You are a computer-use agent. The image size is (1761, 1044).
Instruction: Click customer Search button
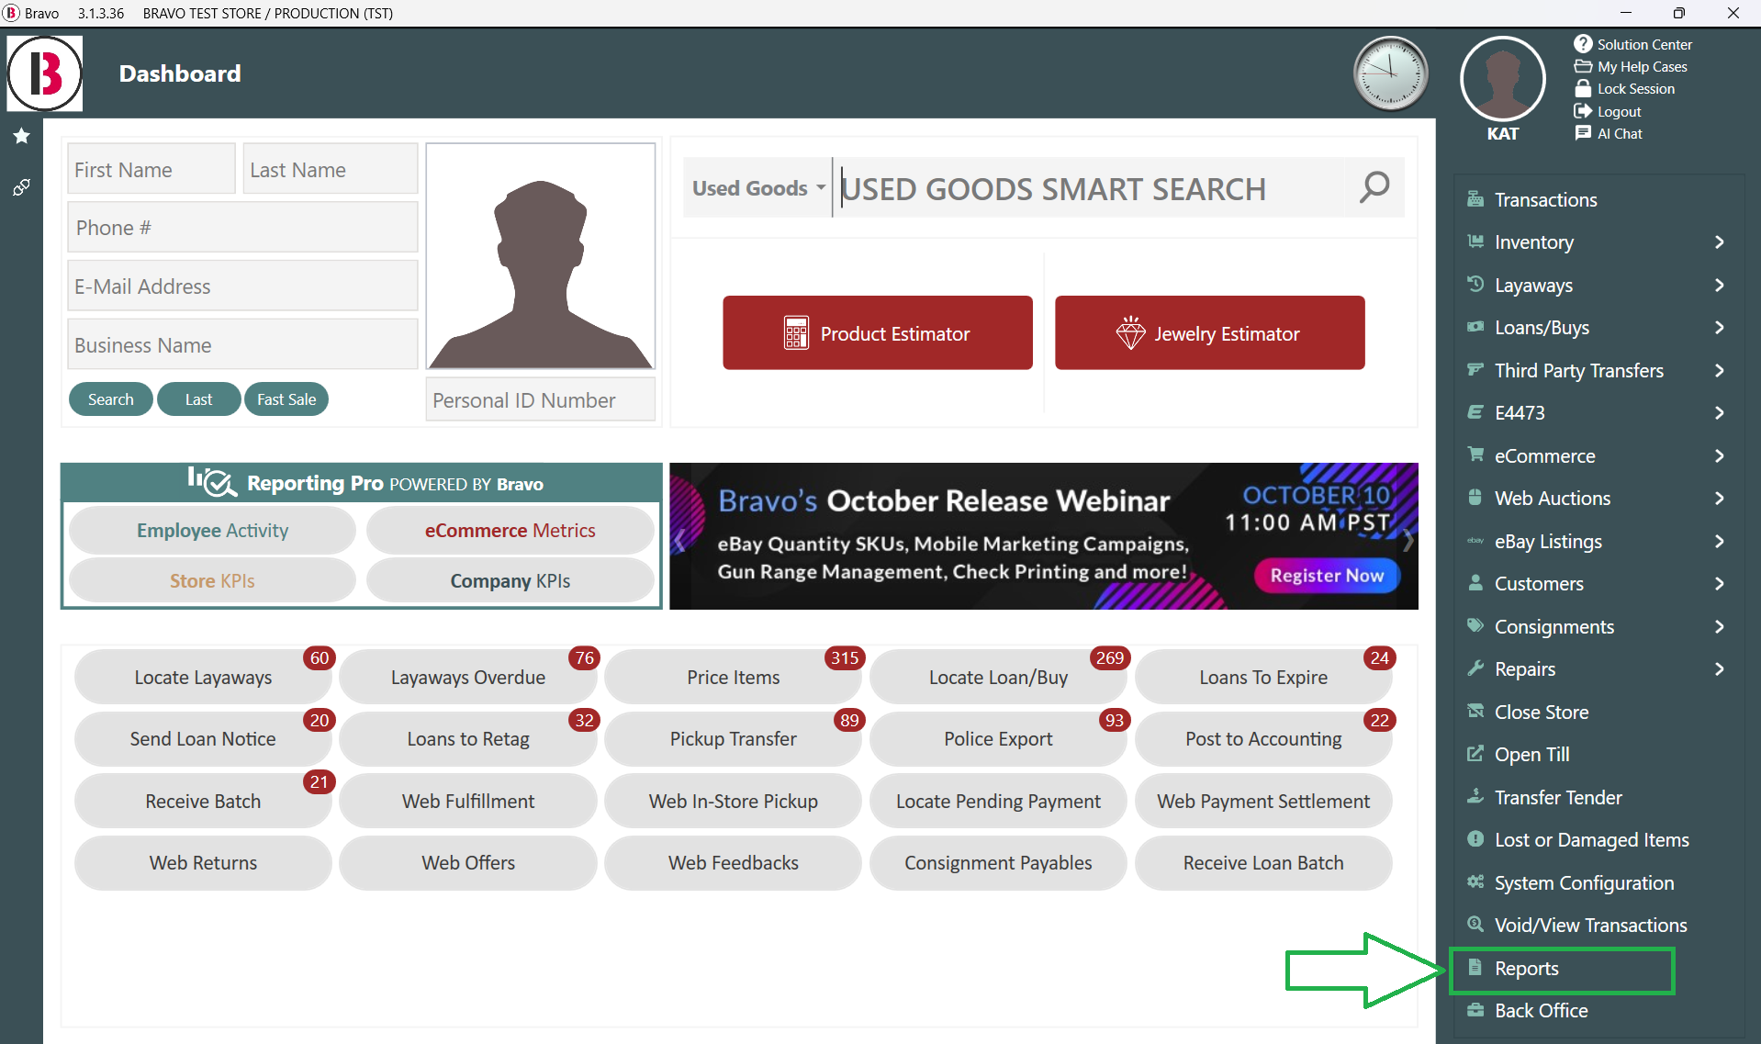pos(111,399)
